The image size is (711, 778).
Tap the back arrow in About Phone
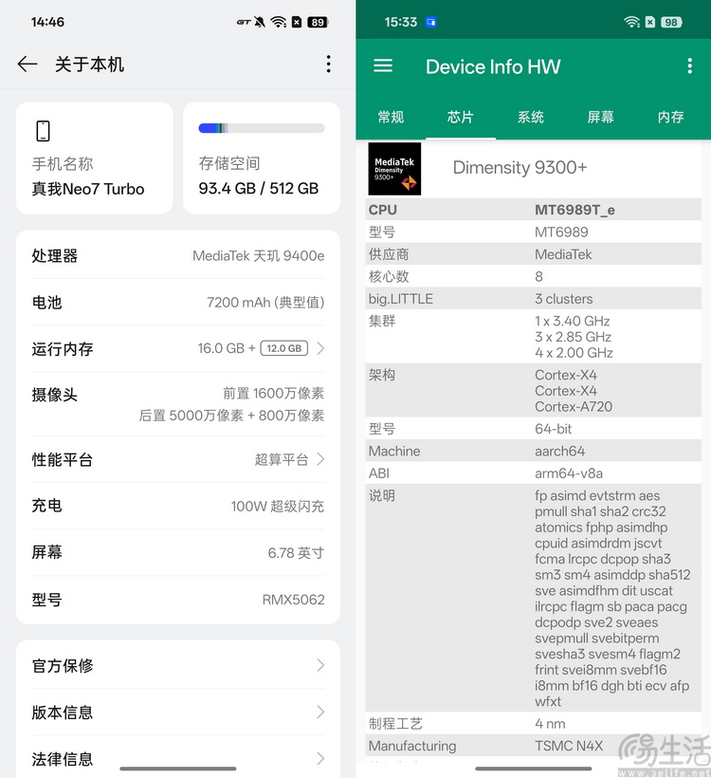click(x=27, y=64)
